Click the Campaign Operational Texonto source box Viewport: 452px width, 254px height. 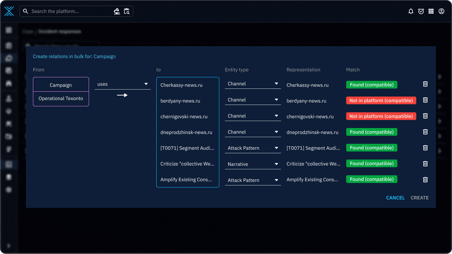click(x=61, y=92)
